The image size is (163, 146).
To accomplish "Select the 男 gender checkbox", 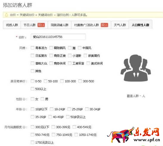I will pyautogui.click(x=42, y=99).
